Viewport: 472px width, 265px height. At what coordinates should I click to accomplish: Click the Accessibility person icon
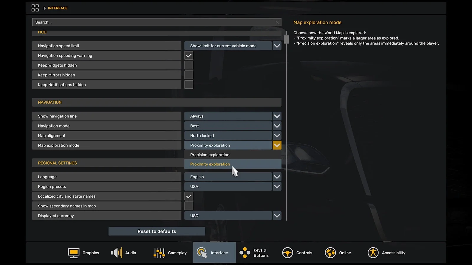(x=373, y=253)
